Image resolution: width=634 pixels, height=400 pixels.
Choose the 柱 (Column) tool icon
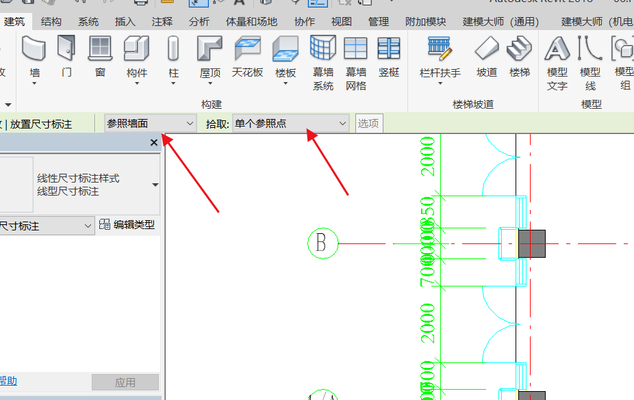point(173,50)
